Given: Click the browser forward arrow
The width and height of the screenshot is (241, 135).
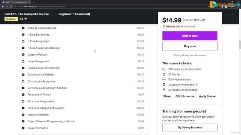Looking at the screenshot, I should click(7, 7).
